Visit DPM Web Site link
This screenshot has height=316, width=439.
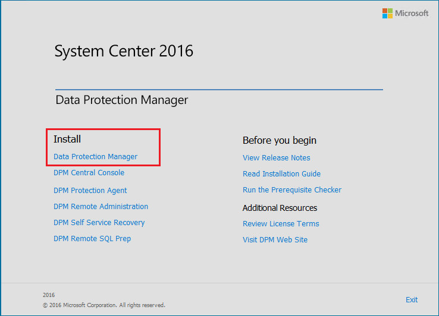click(x=275, y=239)
